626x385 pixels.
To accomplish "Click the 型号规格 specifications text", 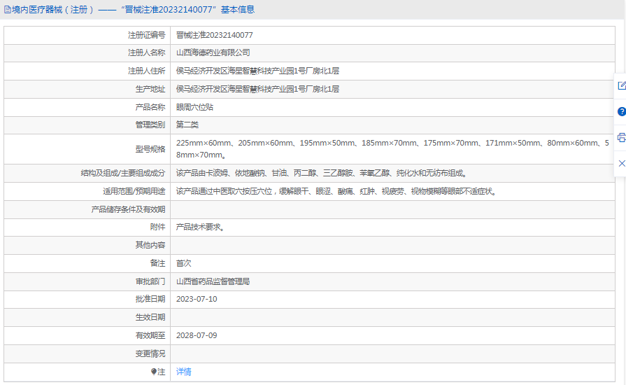I will 392,149.
